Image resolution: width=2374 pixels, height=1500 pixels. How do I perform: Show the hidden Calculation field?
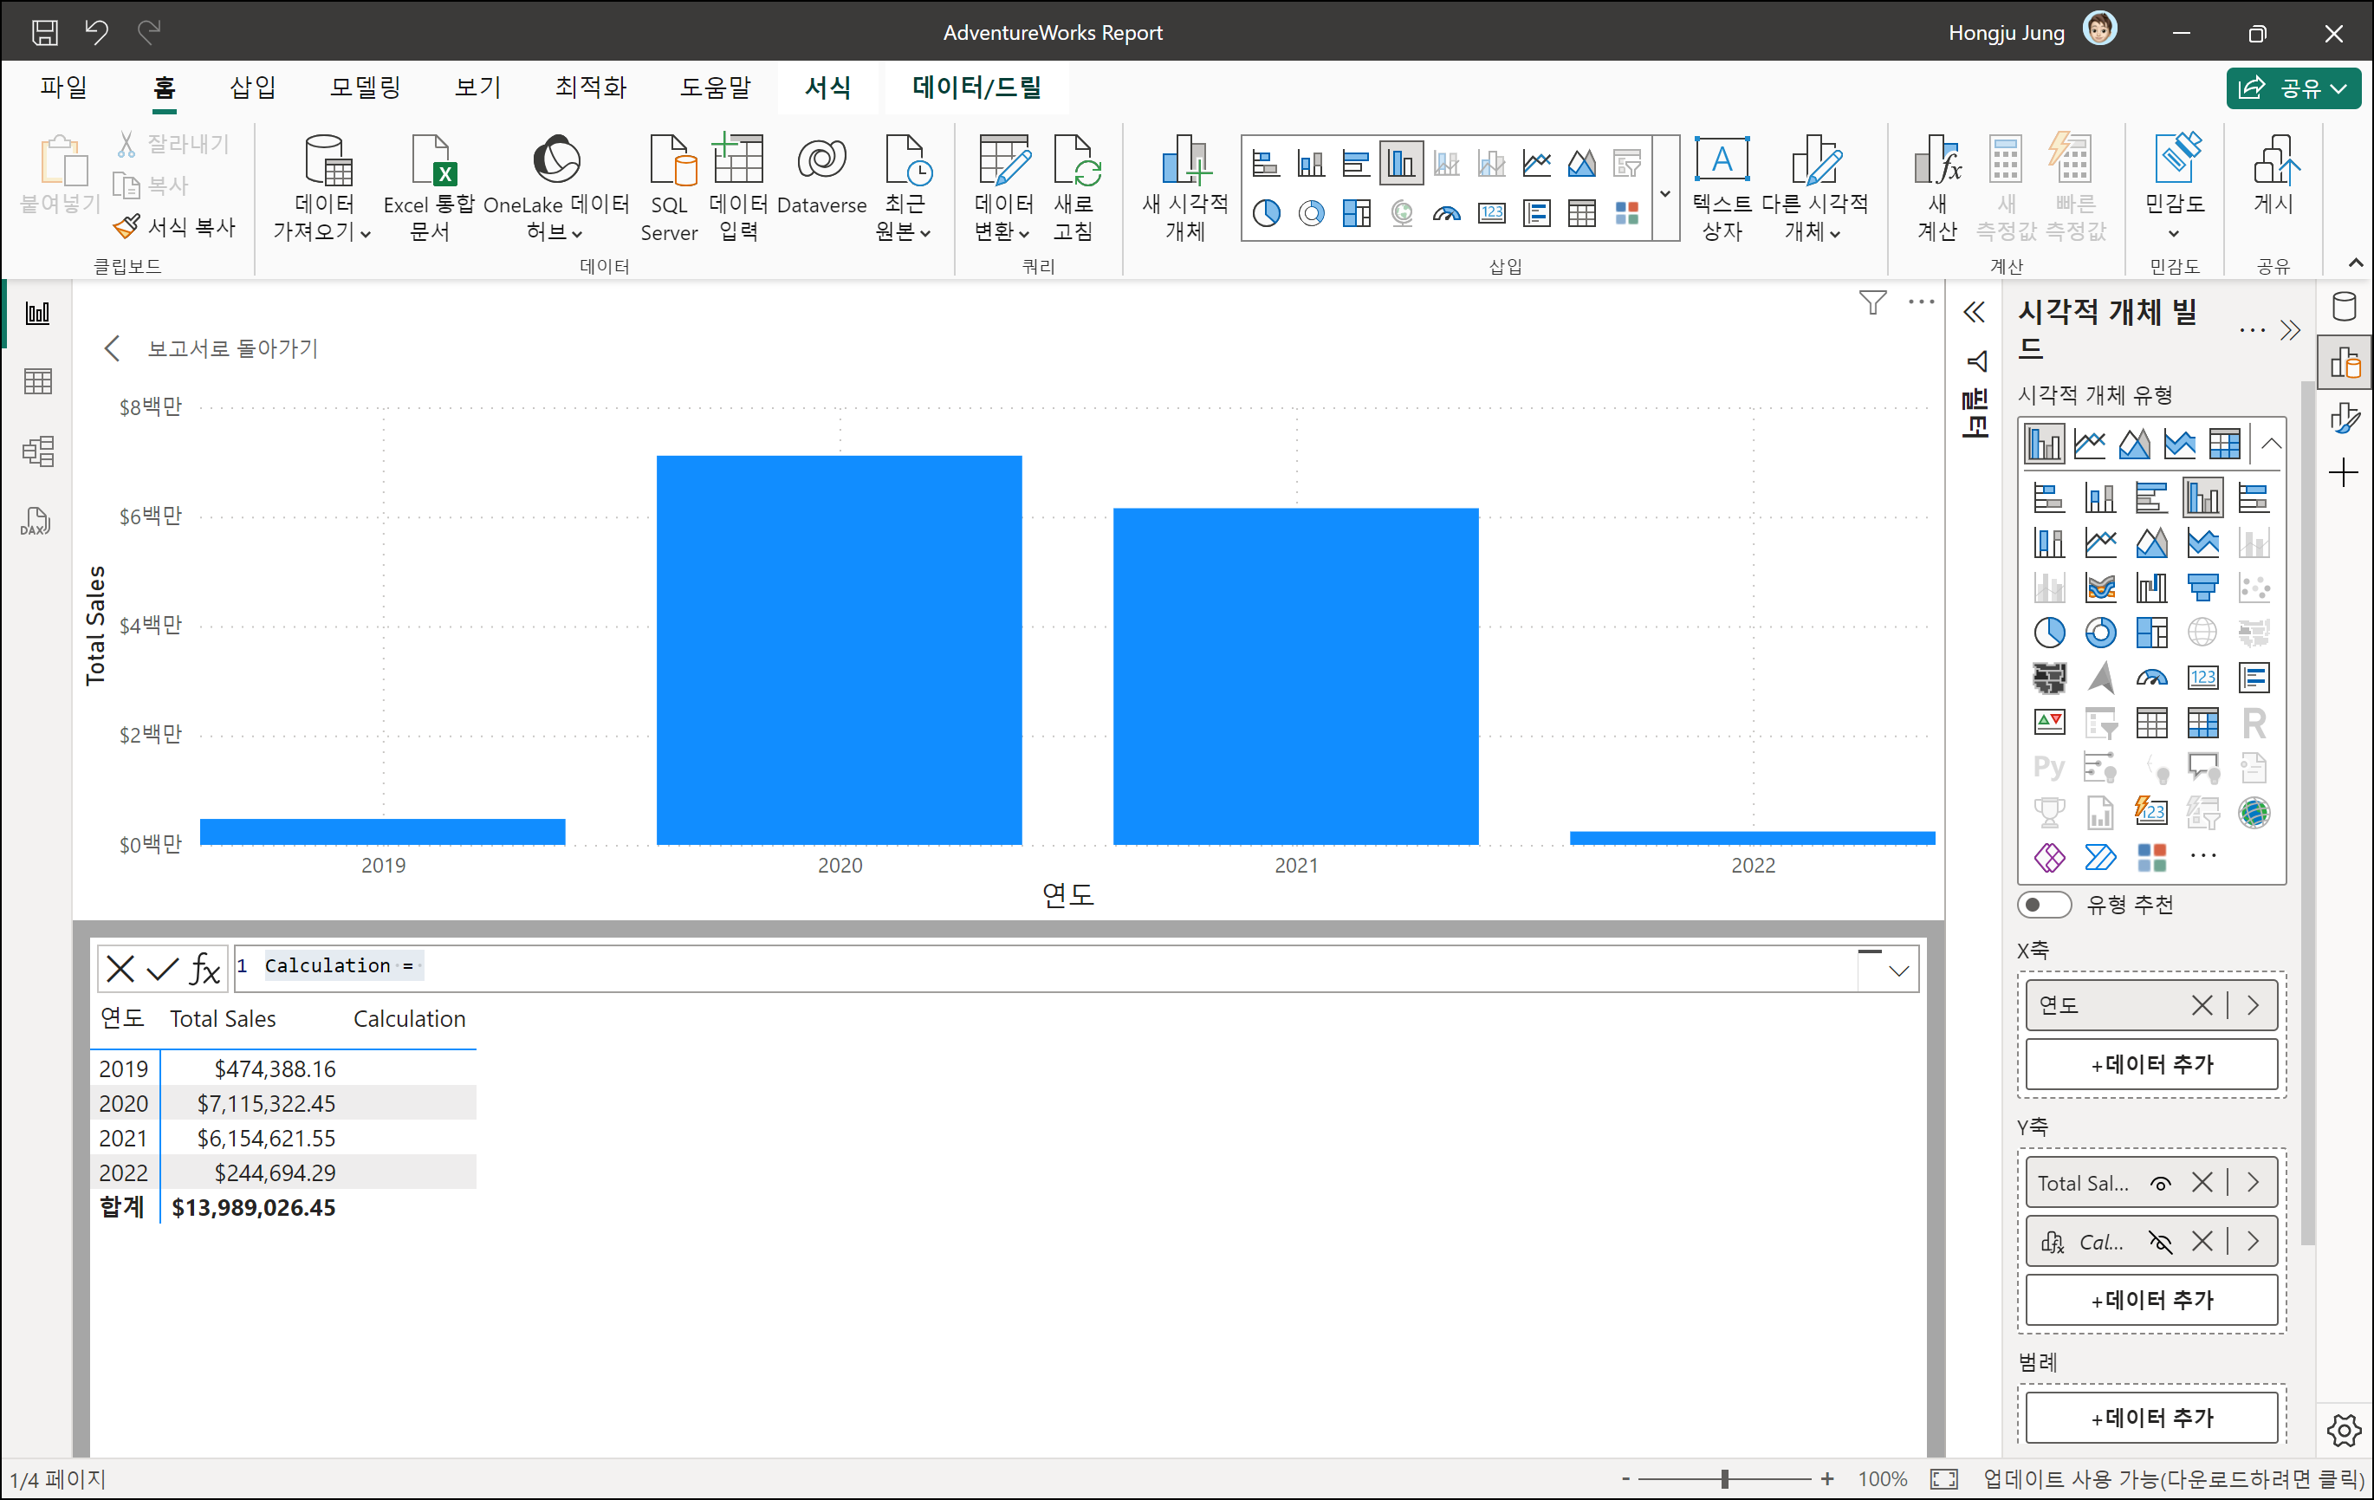(2160, 1243)
